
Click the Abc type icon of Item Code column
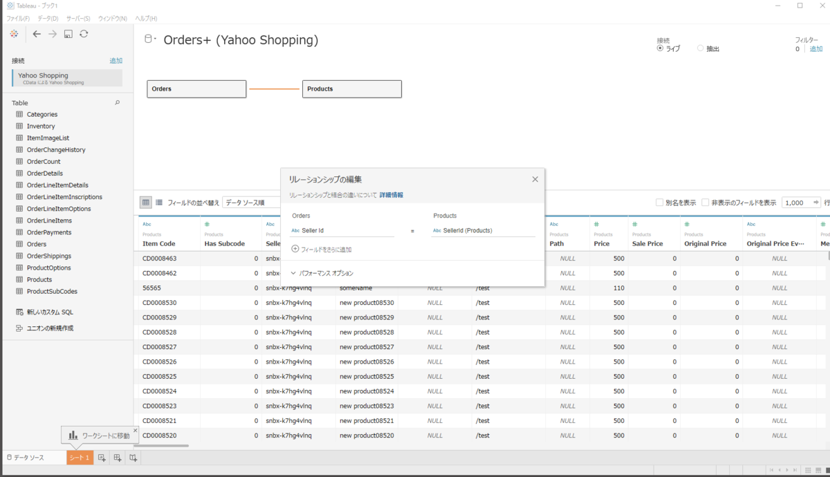pyautogui.click(x=147, y=224)
